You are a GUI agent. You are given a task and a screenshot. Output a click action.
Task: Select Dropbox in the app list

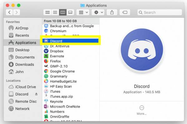tap(71, 51)
